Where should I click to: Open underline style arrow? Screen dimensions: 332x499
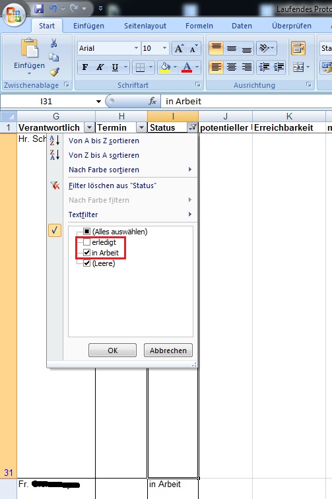pyautogui.click(x=125, y=67)
